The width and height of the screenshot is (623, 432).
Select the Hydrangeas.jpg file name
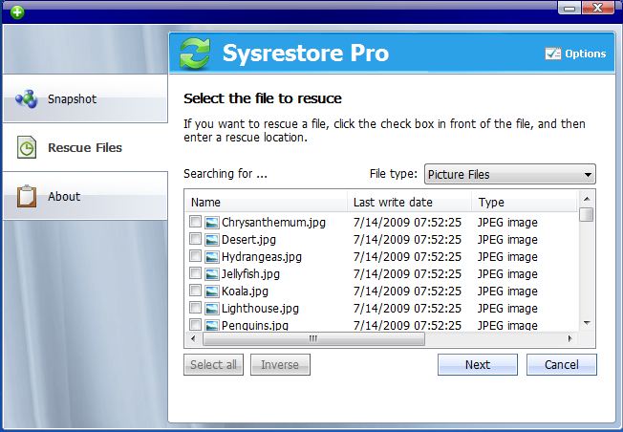pyautogui.click(x=262, y=257)
